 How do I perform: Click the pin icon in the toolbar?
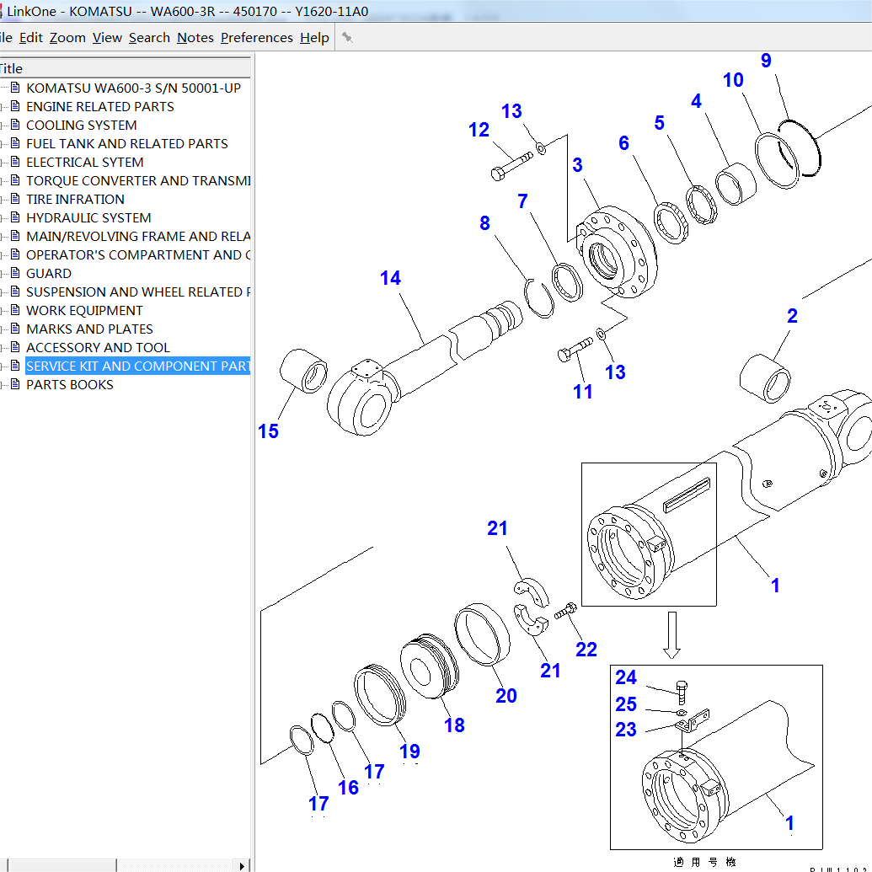[x=346, y=38]
